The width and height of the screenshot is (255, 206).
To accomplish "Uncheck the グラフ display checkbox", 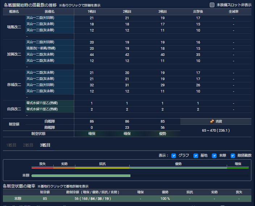I will point(174,156).
